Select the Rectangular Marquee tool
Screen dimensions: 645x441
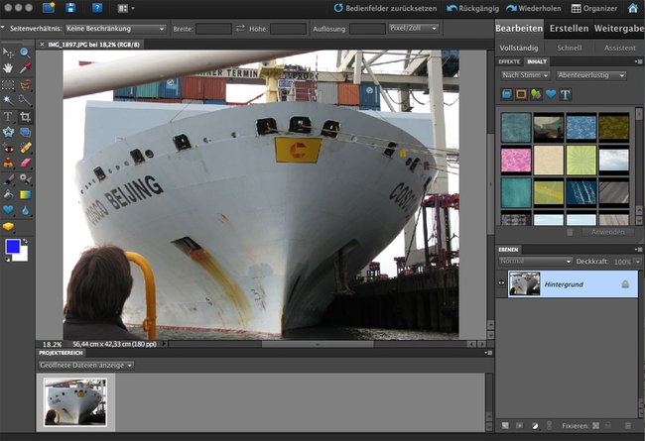click(x=8, y=85)
